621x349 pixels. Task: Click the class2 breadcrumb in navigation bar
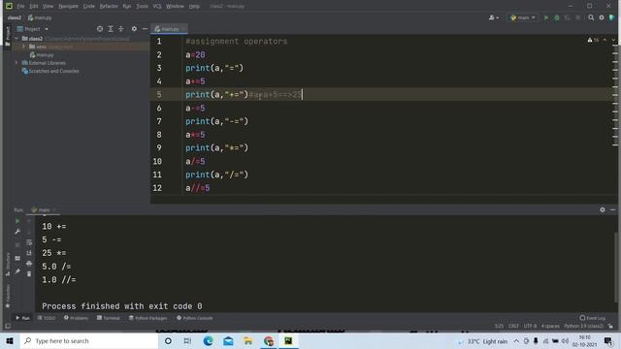tap(15, 17)
